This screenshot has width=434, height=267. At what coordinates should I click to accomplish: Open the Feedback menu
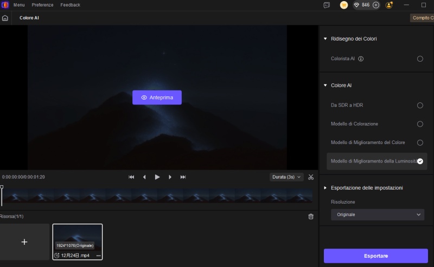[x=70, y=5]
